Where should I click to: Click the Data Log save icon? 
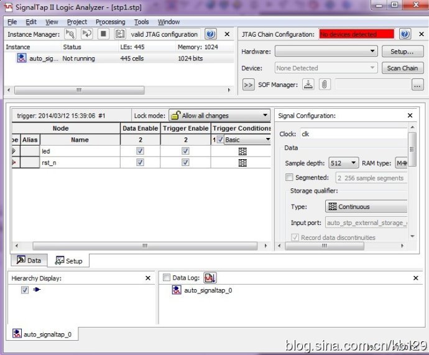pyautogui.click(x=210, y=278)
